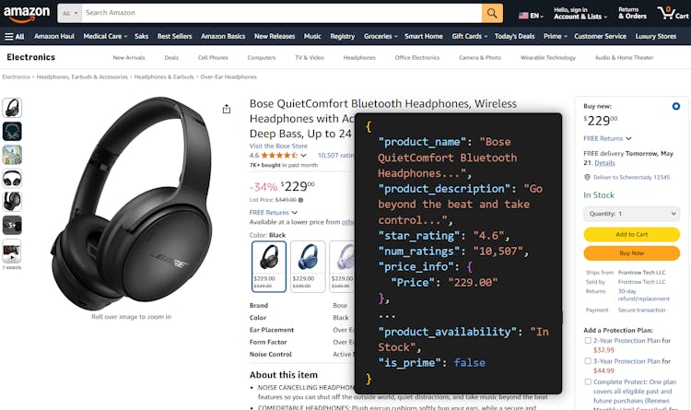The image size is (691, 410).
Task: Open the 3+ more images thumbnail
Action: (x=12, y=225)
